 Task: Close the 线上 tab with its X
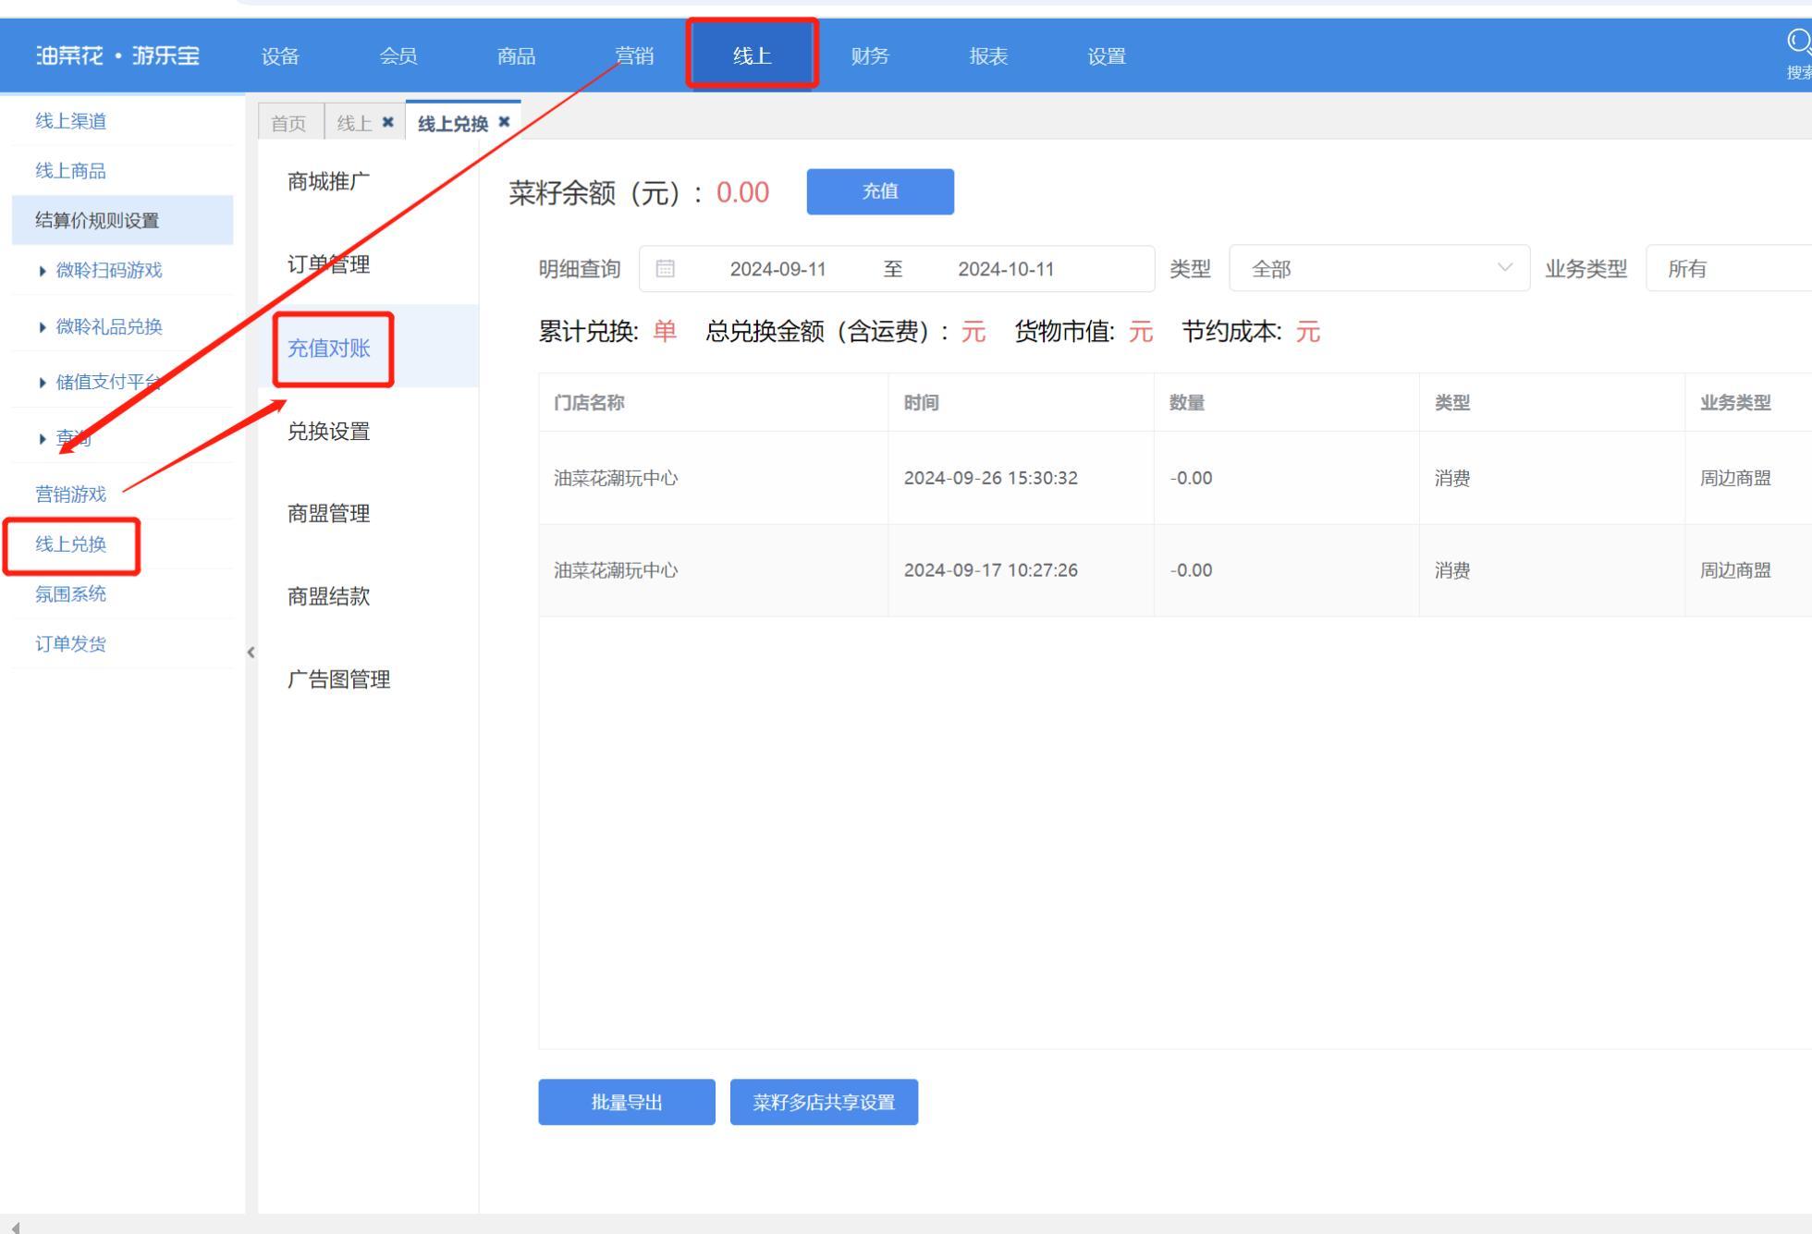coord(388,122)
